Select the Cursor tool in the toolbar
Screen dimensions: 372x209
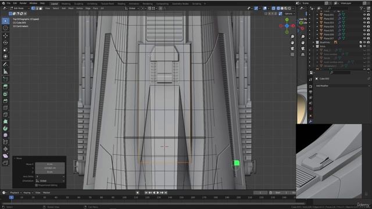(x=5, y=28)
